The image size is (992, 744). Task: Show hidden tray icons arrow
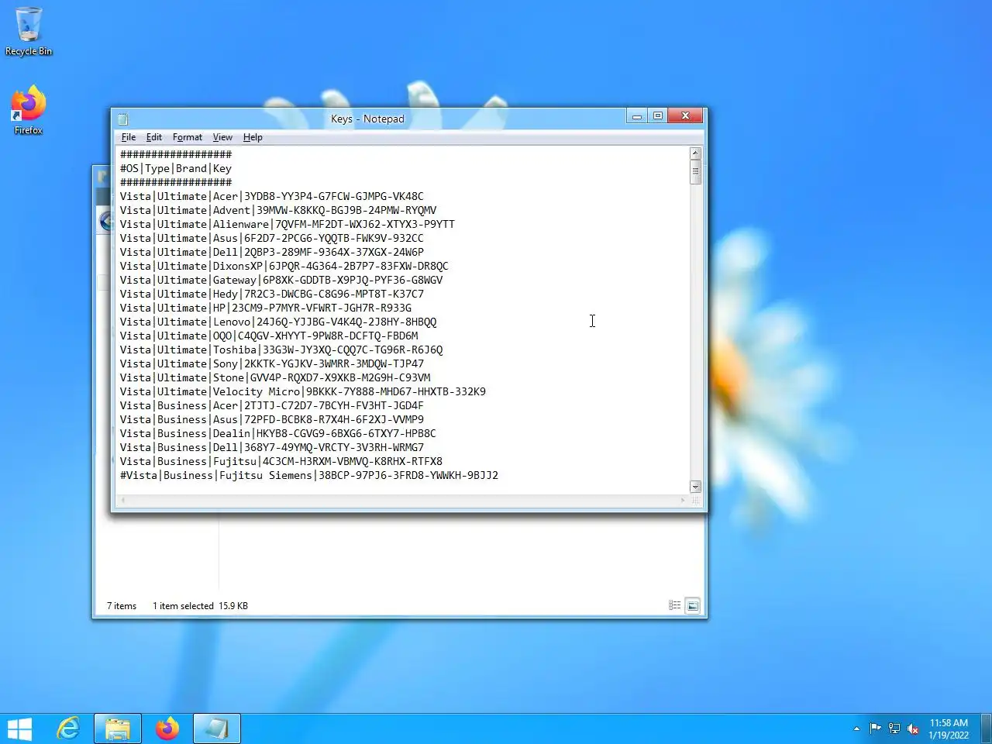(856, 728)
